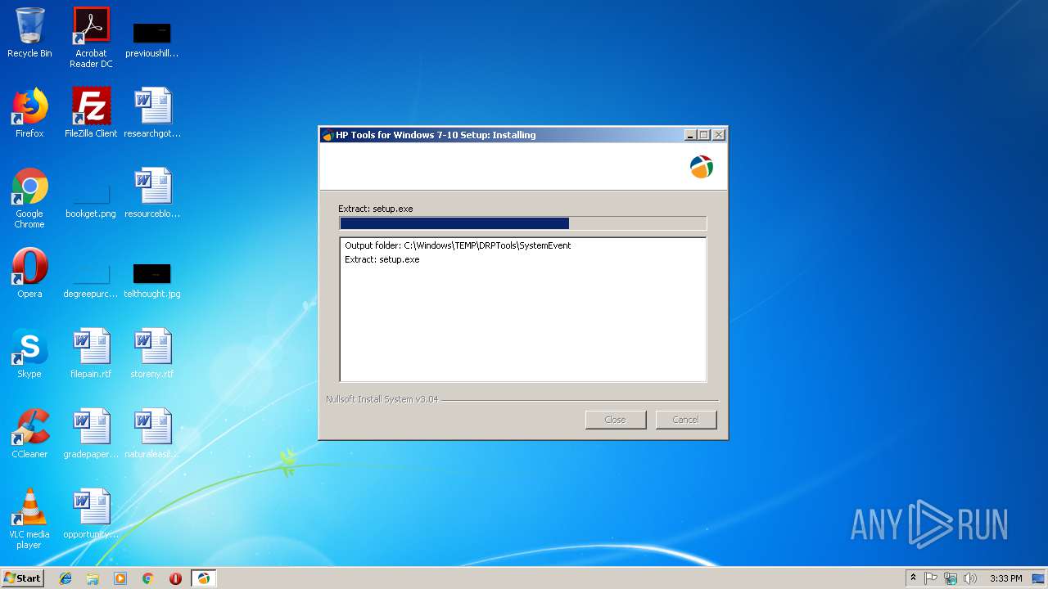Open Internet Explorer from taskbar
The image size is (1048, 589).
point(65,578)
